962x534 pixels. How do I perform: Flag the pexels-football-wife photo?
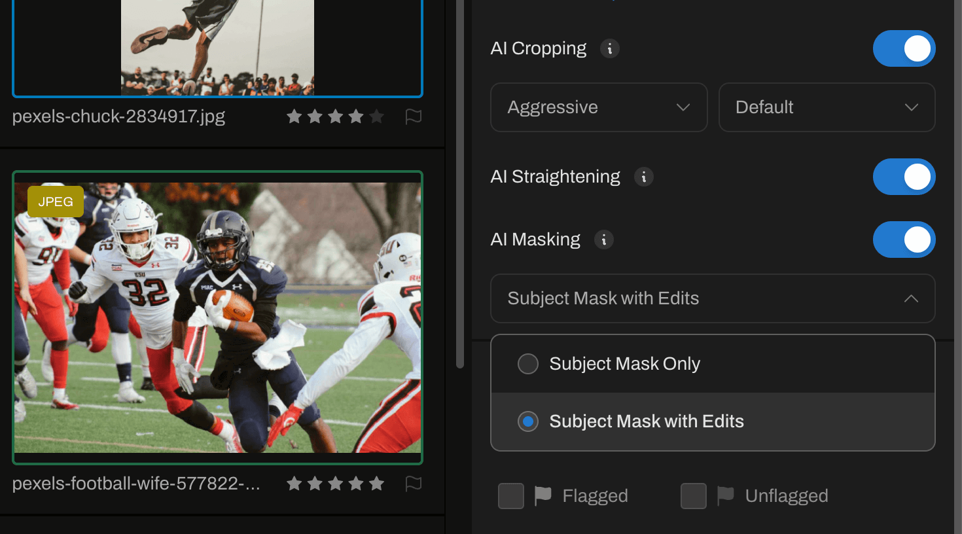(x=414, y=484)
